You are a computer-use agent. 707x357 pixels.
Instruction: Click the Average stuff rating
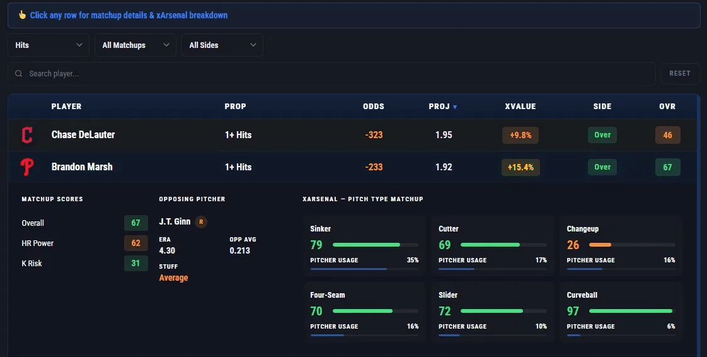173,278
